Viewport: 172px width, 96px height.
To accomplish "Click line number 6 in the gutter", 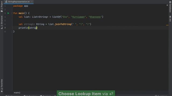I will click(5, 24).
